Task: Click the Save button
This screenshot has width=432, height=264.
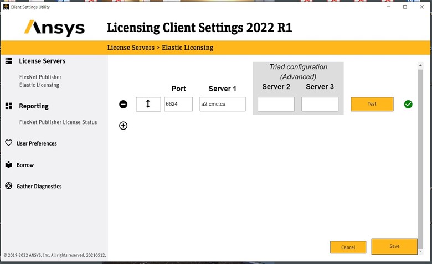Action: click(394, 246)
